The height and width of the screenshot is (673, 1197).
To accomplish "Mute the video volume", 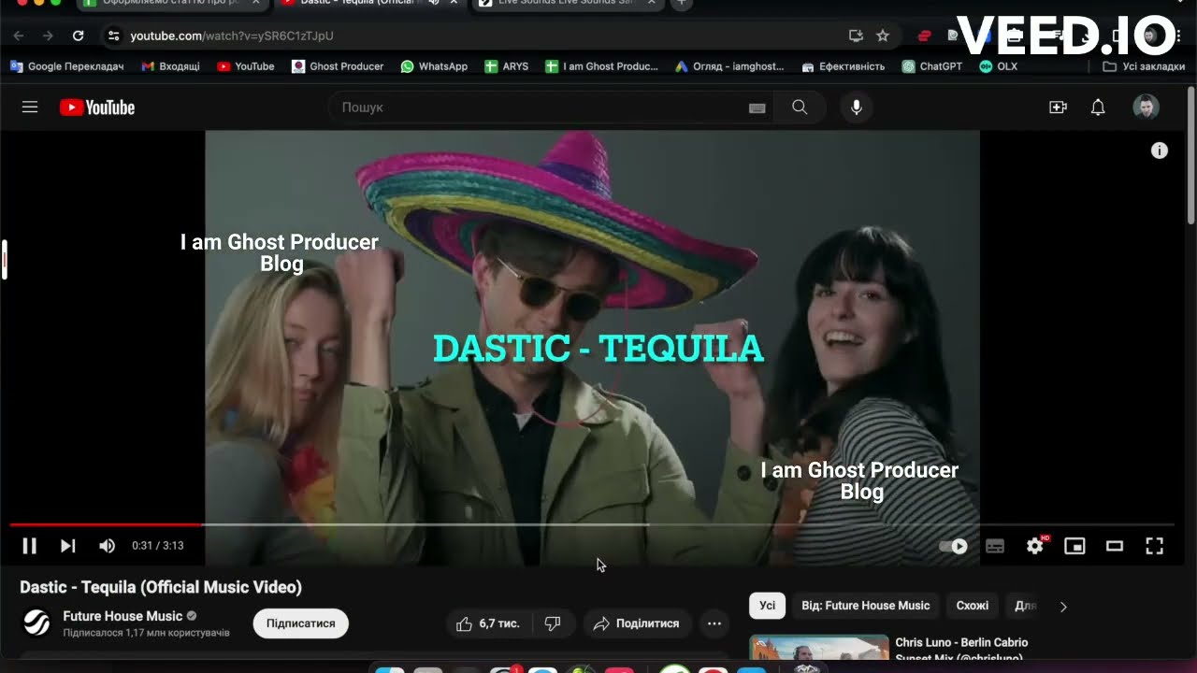I will pos(108,546).
